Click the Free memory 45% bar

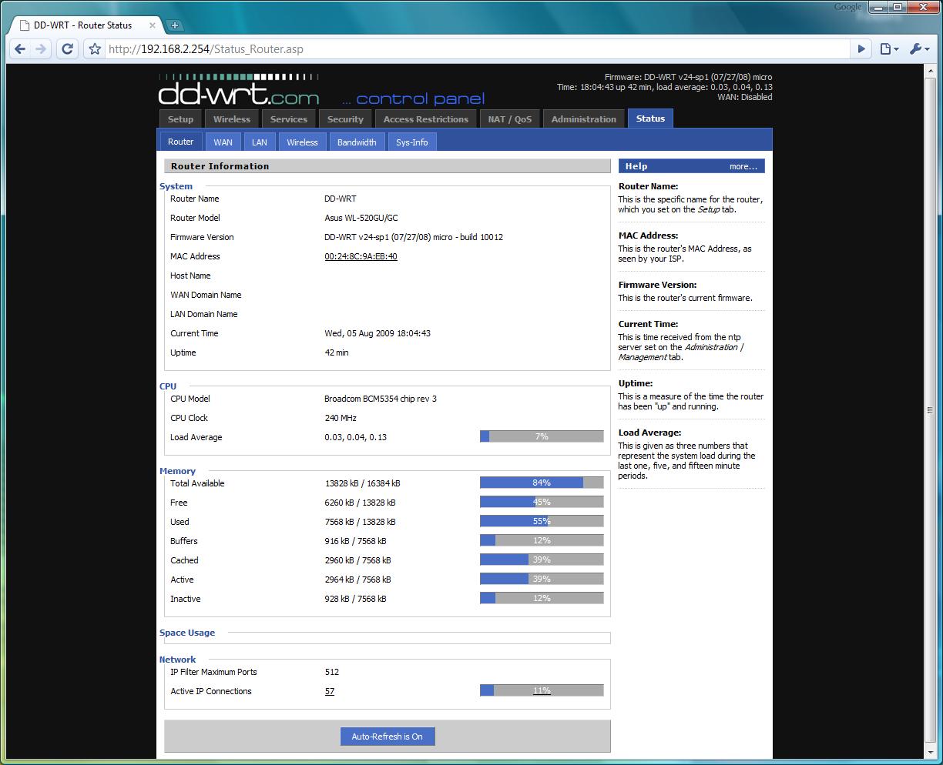[542, 502]
